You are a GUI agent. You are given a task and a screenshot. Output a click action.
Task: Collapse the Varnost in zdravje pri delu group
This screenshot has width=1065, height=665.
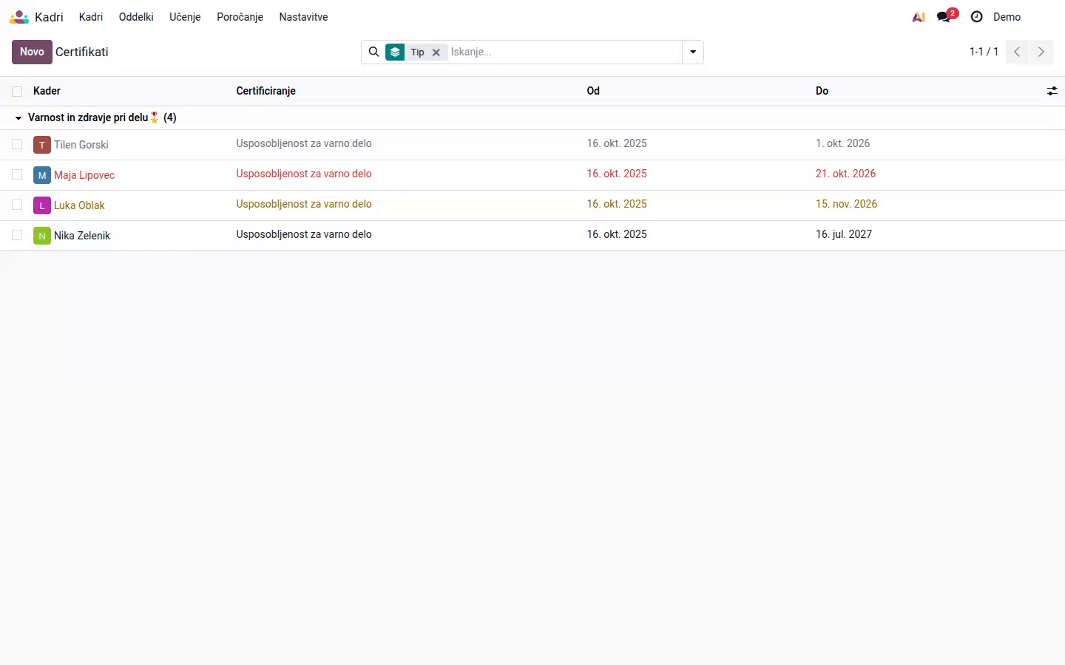[x=18, y=118]
